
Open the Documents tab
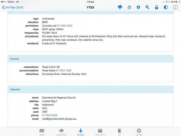coord(100,131)
